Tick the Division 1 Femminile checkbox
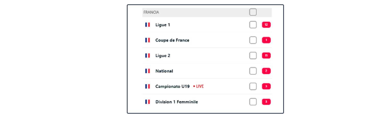Screen dimensions: 382x117 coord(253,102)
